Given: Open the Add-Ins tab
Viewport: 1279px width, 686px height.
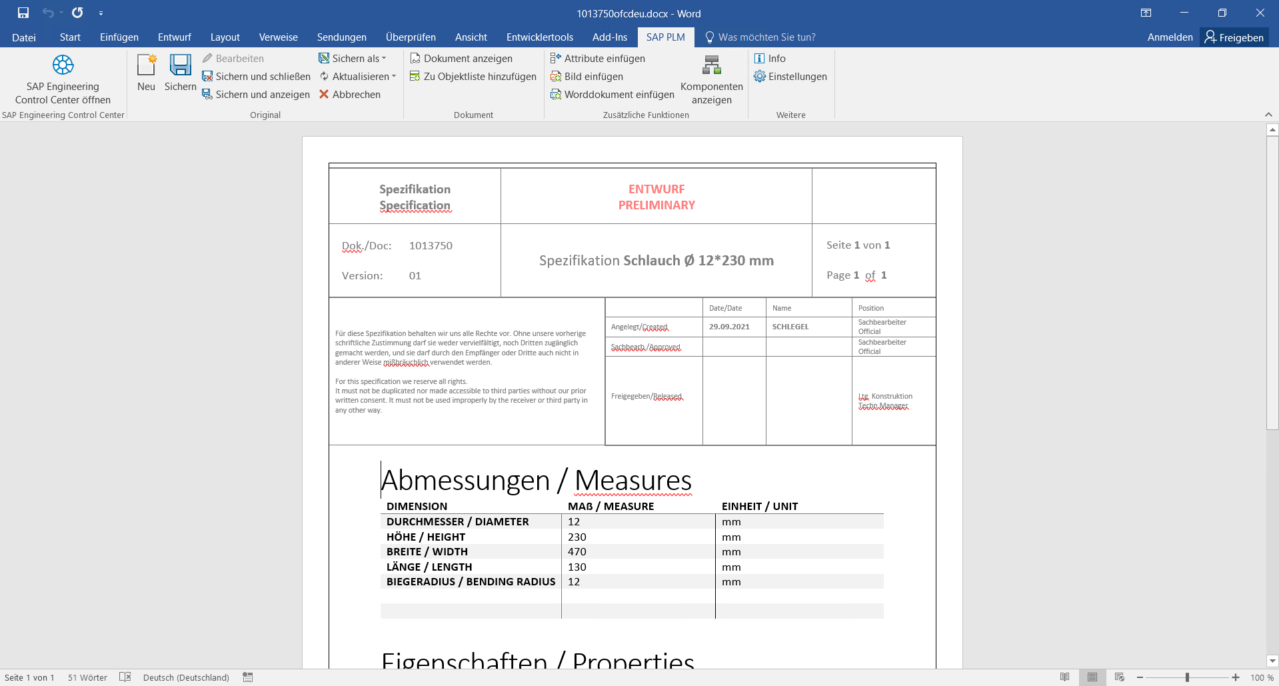Looking at the screenshot, I should (x=610, y=37).
